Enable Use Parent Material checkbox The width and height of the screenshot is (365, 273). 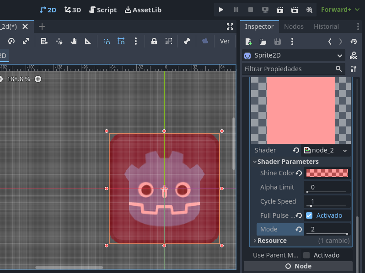pos(306,255)
